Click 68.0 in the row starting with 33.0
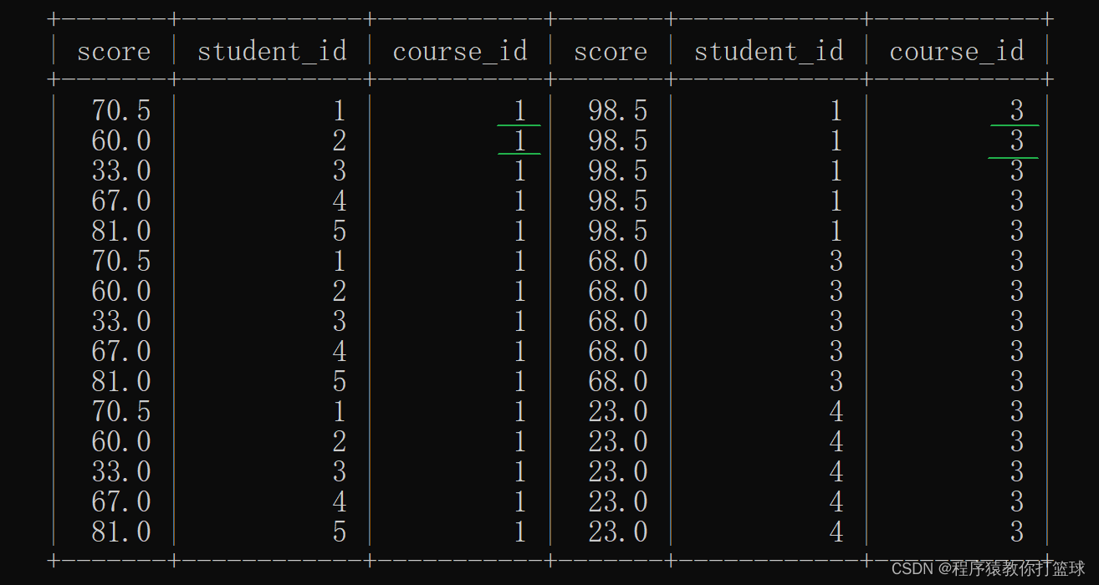 coord(618,322)
